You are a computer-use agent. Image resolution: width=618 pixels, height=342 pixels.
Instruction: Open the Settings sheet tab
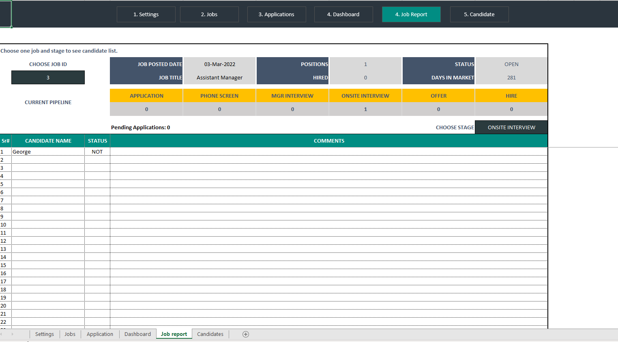coord(45,334)
